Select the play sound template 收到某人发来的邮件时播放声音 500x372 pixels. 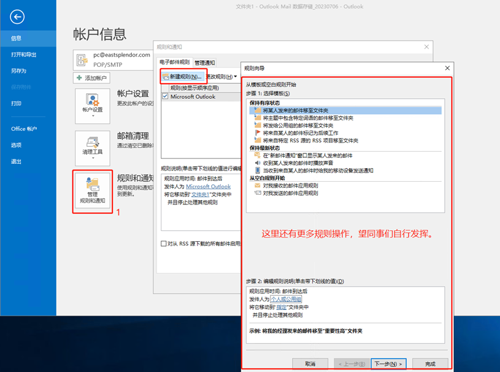[298, 163]
